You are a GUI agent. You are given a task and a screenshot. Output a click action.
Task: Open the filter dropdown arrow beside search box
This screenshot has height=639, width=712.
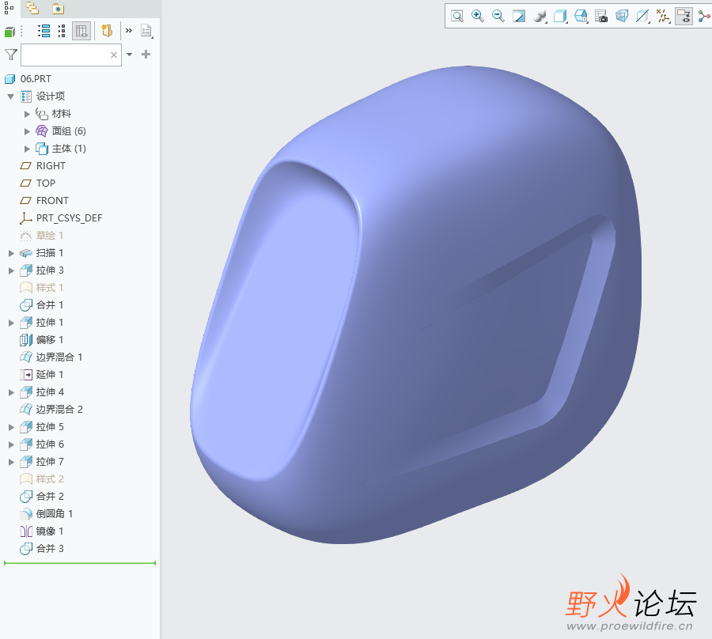click(129, 55)
